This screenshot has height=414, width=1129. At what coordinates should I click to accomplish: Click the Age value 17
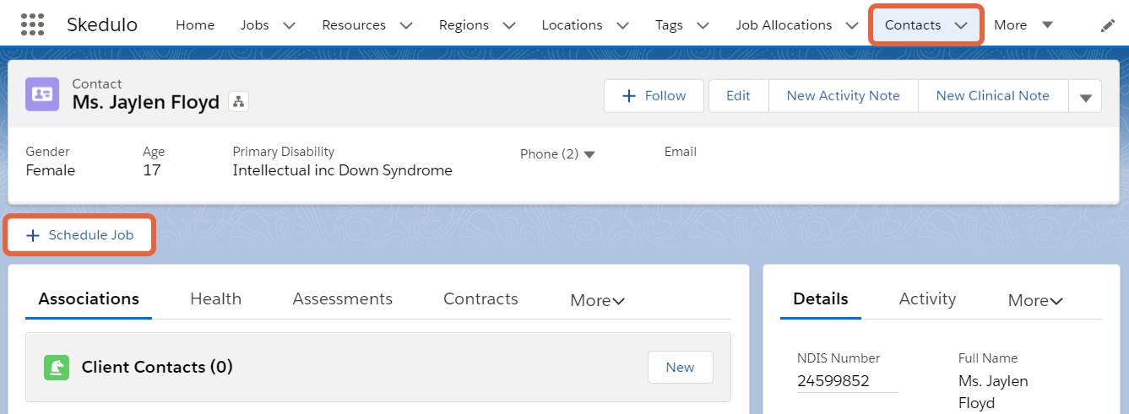pyautogui.click(x=152, y=170)
